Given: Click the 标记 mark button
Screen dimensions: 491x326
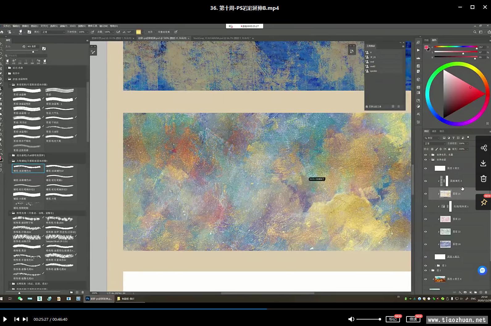Looking at the screenshot, I should coord(393,319).
